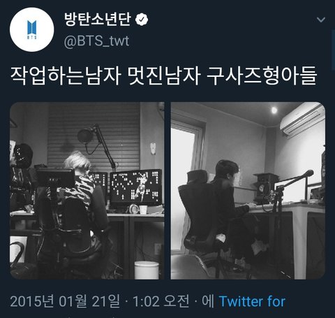Open the Twitter for source link

252,301
